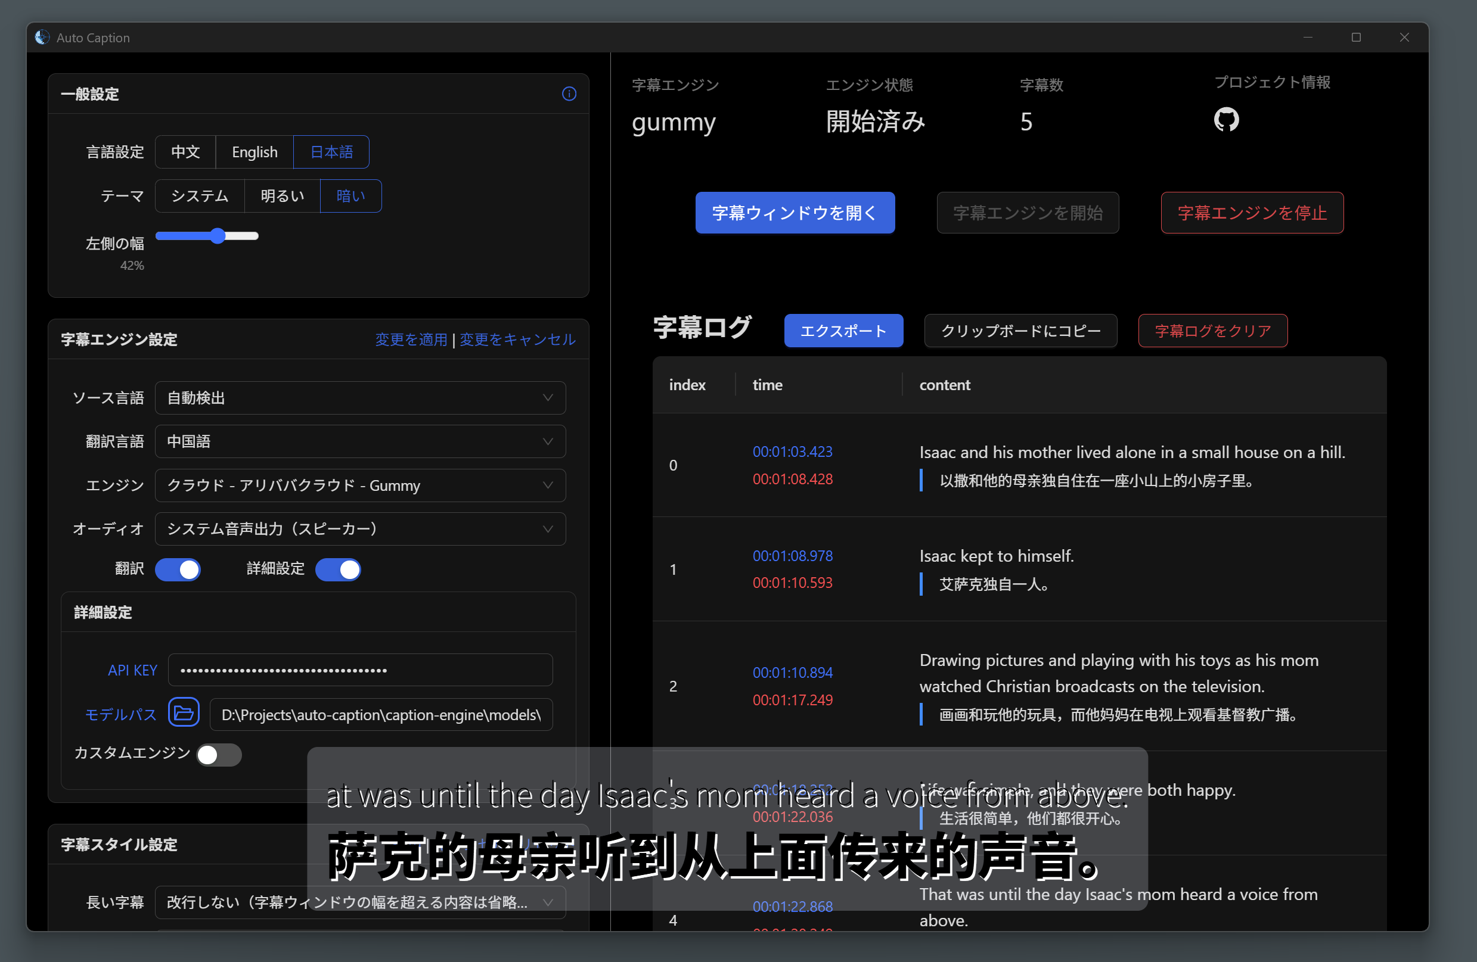
Task: Click the 変更を適用 link
Action: pos(411,340)
